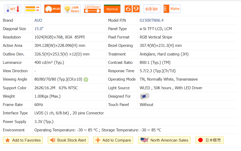Open North American Sales

pos(164,140)
